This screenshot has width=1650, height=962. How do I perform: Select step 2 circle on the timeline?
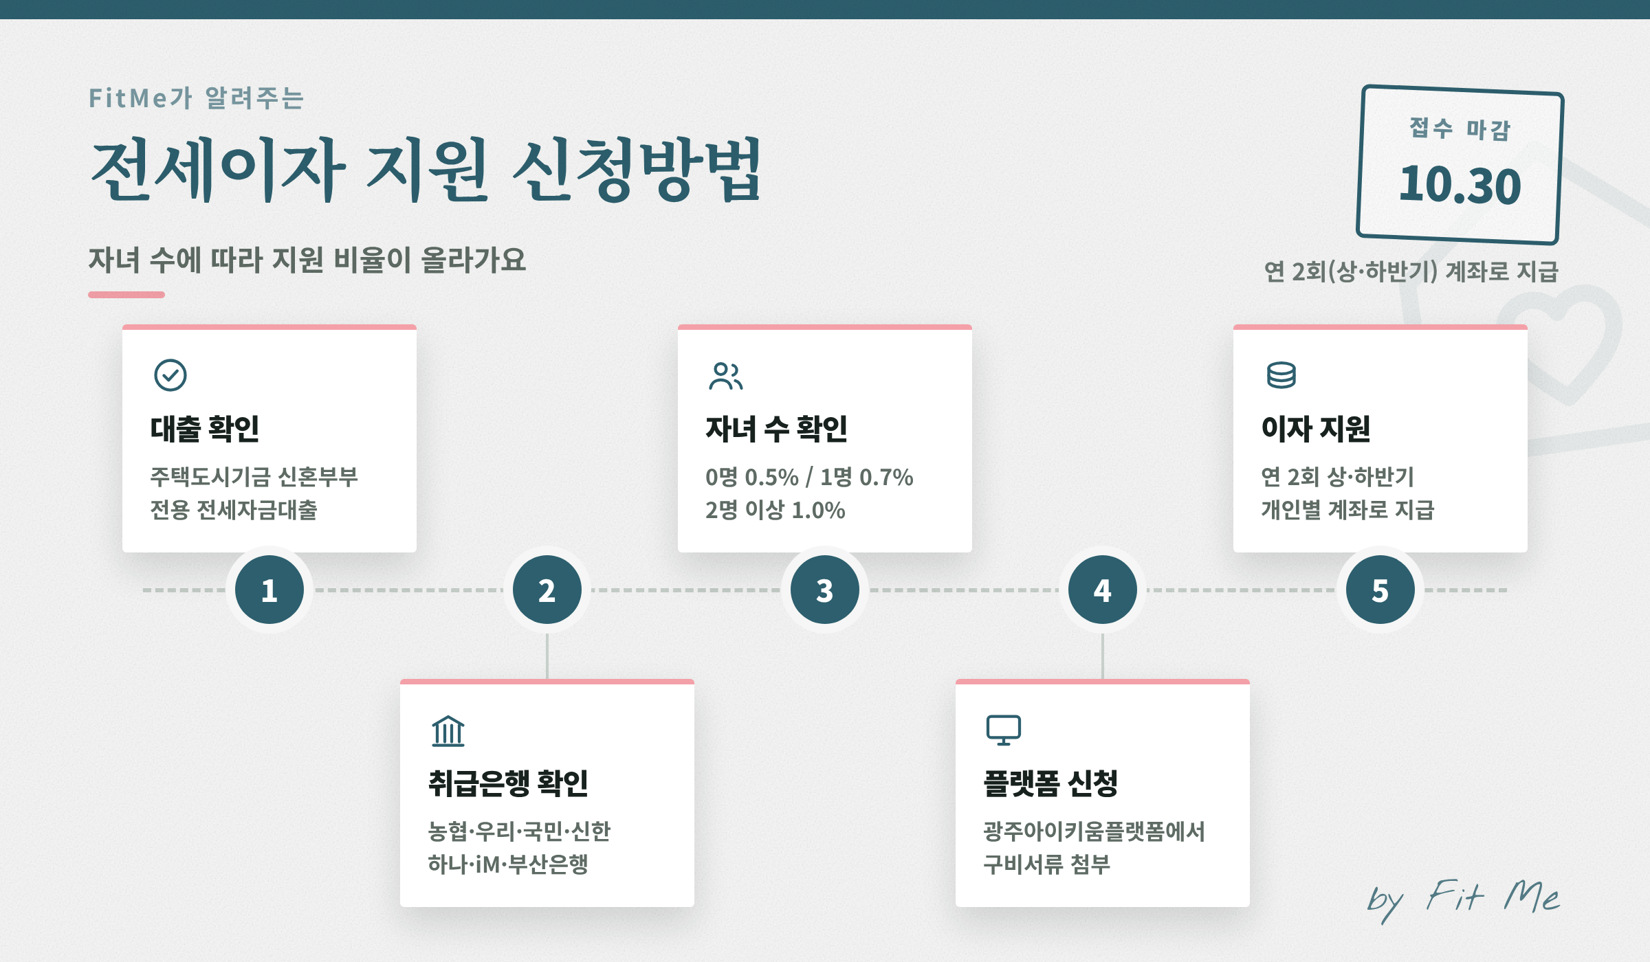pyautogui.click(x=547, y=590)
